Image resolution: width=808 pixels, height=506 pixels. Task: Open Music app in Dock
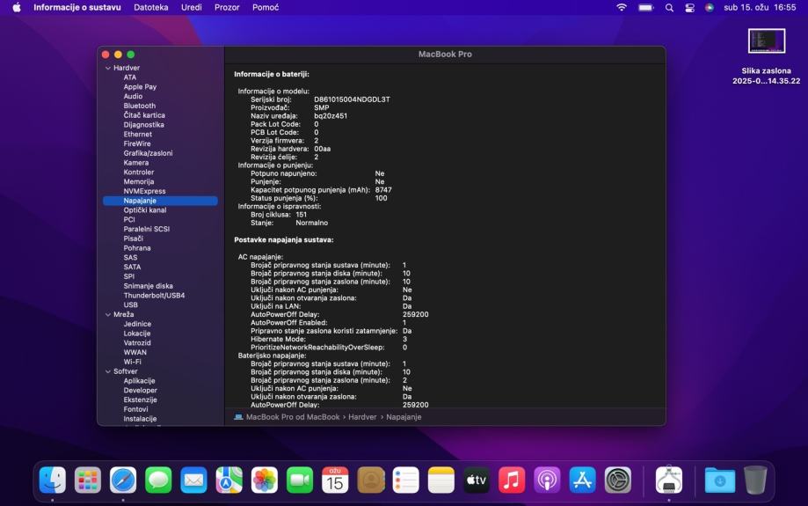[512, 480]
